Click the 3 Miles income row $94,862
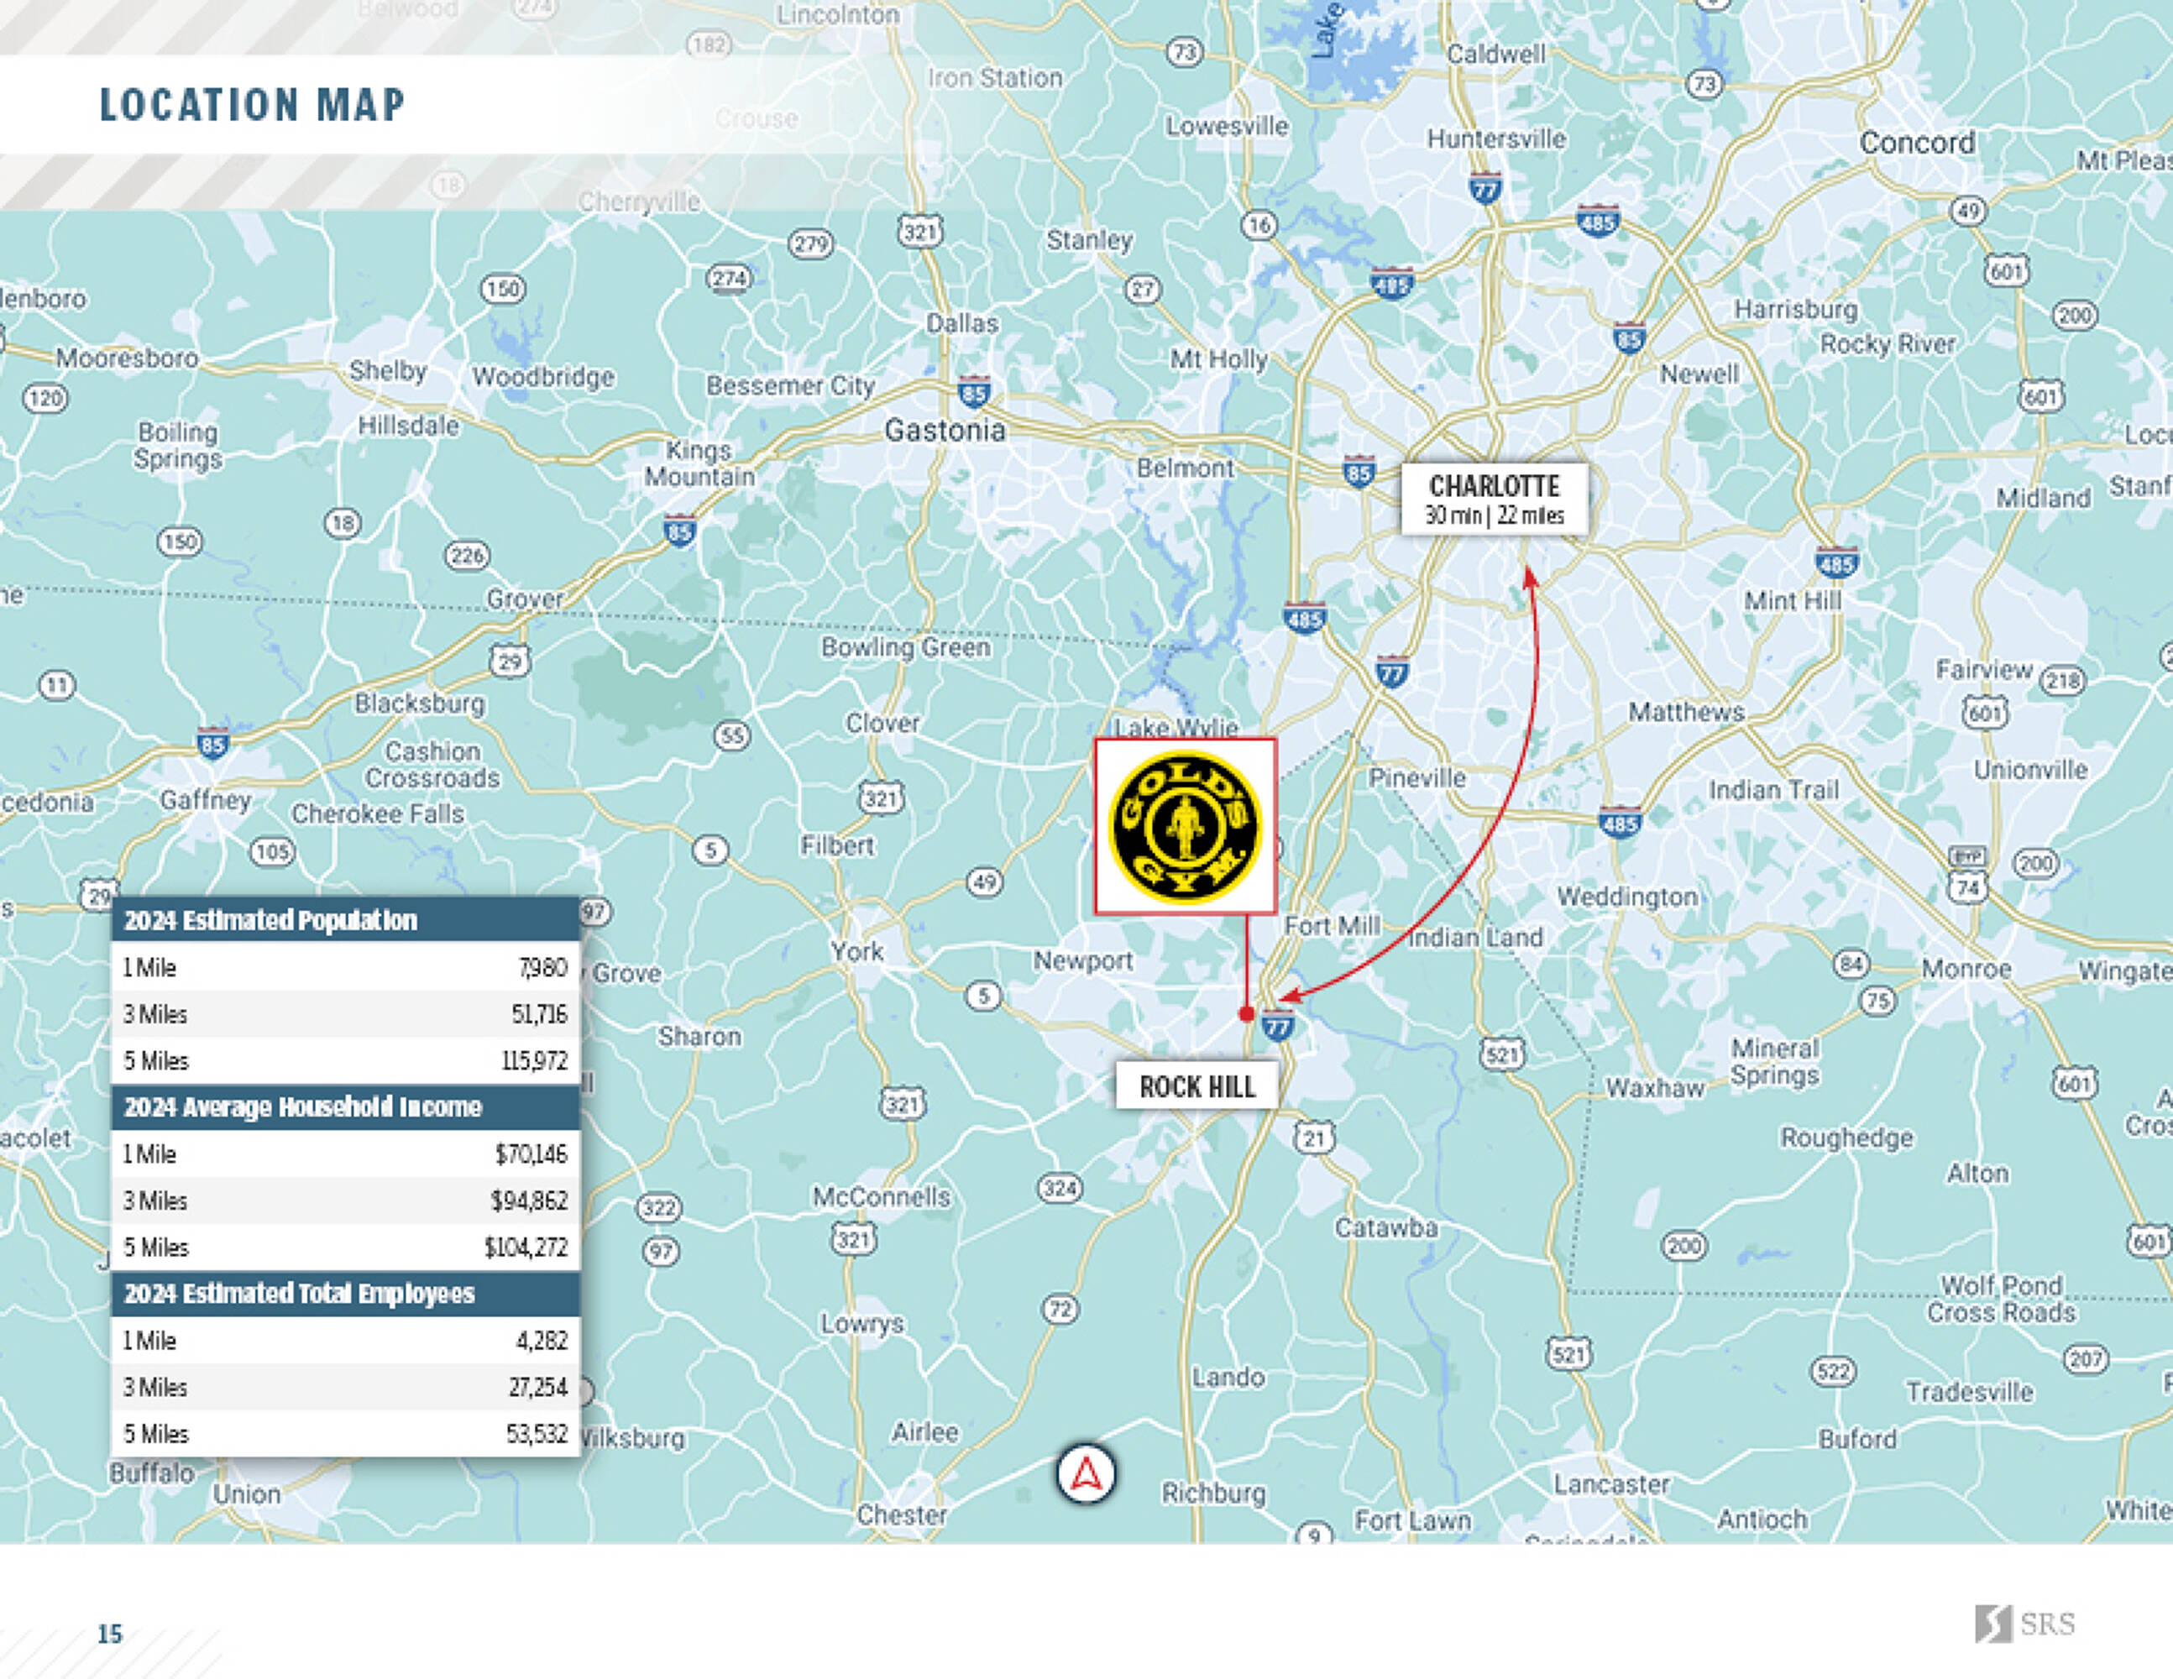 [x=345, y=1200]
